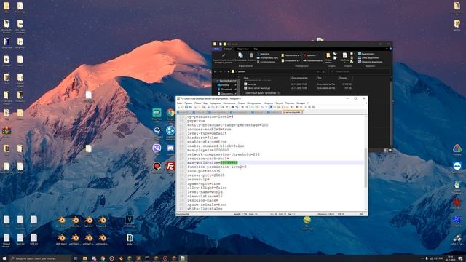The height and width of the screenshot is (262, 466).
Task: Click the Save All icon in Notepad++ toolbar
Action: pyautogui.click(x=191, y=107)
